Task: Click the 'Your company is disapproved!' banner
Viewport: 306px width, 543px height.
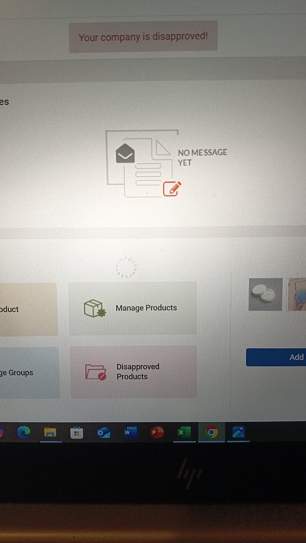Action: tap(143, 37)
